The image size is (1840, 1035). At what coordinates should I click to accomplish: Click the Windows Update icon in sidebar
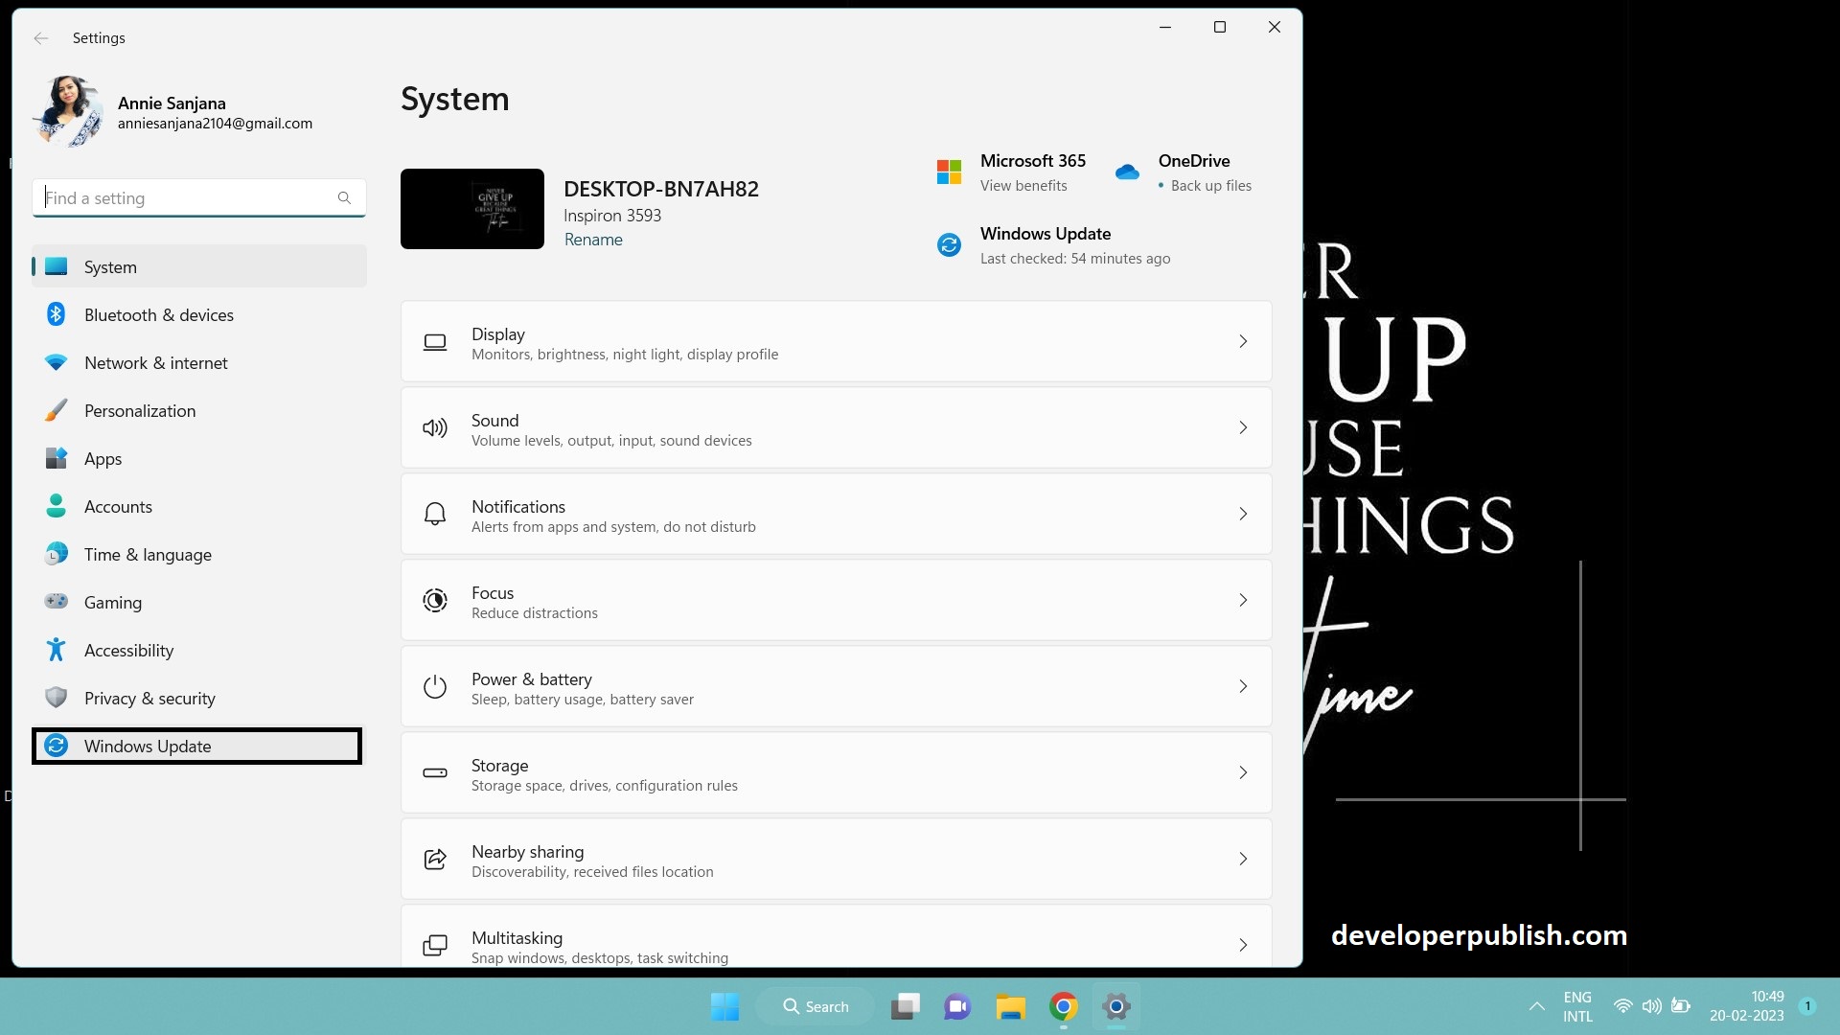pyautogui.click(x=57, y=746)
